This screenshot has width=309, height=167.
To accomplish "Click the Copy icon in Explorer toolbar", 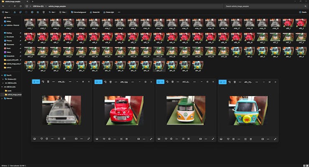I will [x=20, y=12].
